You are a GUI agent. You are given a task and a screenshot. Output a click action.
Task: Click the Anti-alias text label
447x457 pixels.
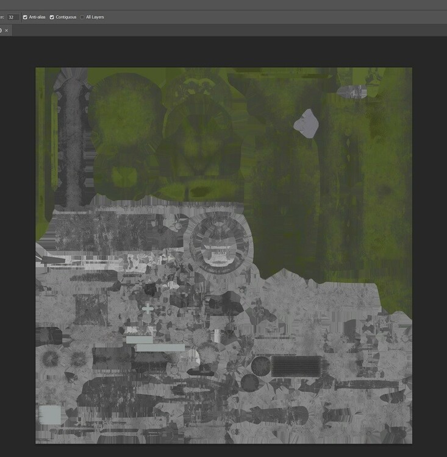36,17
